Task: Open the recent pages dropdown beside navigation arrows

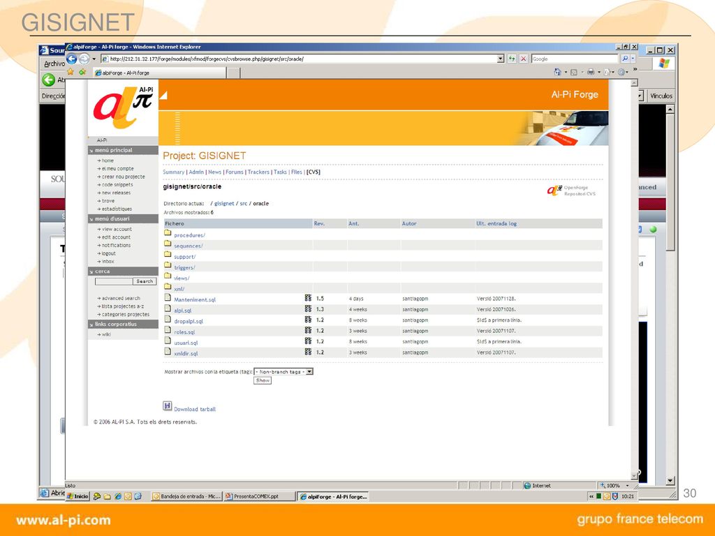Action: click(94, 59)
